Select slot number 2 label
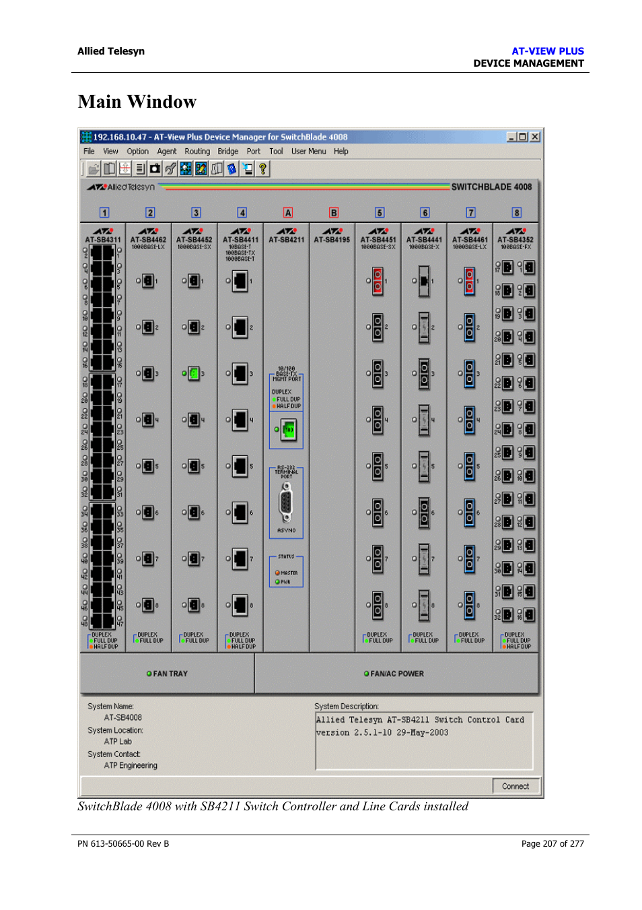 [150, 212]
